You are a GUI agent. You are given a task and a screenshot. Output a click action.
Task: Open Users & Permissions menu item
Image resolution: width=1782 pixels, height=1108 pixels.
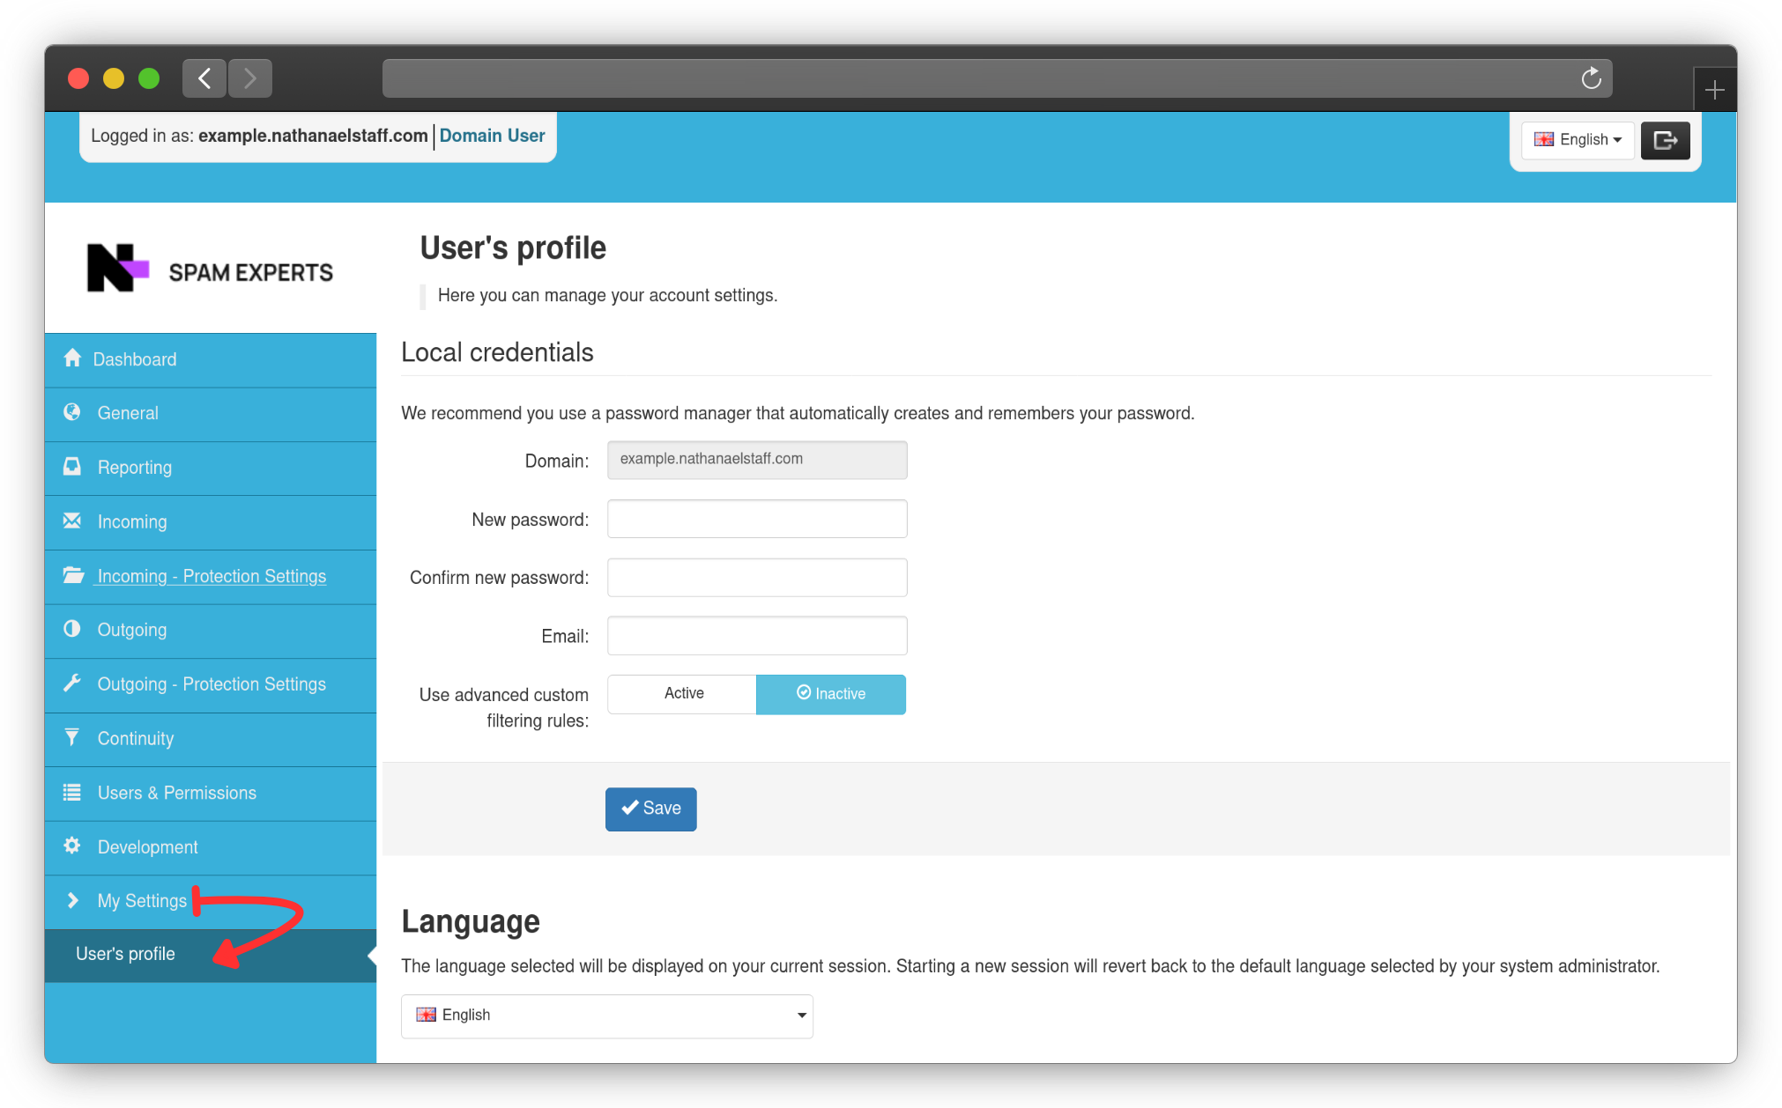[176, 793]
